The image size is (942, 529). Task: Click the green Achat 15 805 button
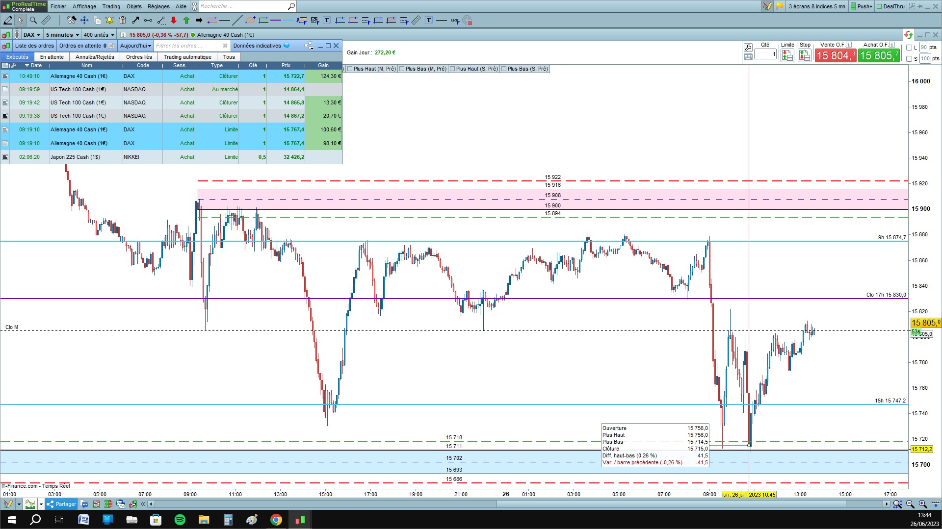[x=879, y=55]
